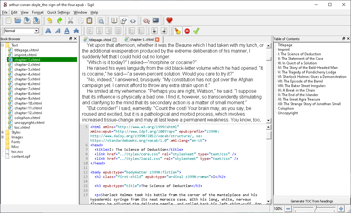The image size is (351, 213).
Task: Toggle Split View mode button
Action: tap(123, 21)
